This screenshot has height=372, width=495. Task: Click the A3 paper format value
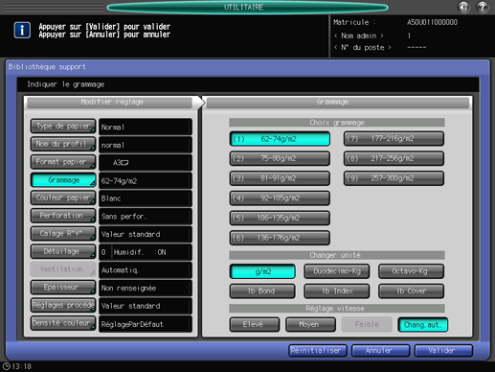pyautogui.click(x=146, y=163)
